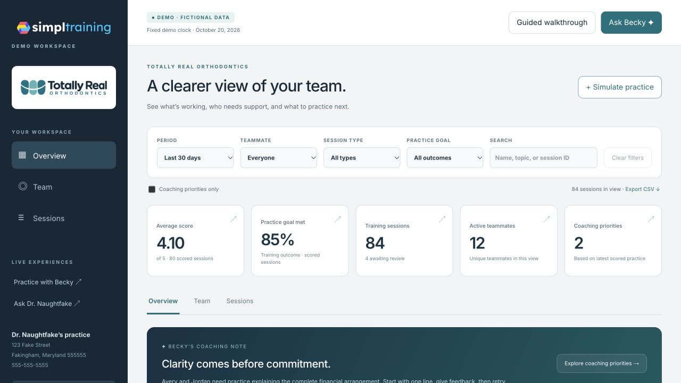Open the Session type dropdown
The image size is (681, 383).
pos(362,158)
